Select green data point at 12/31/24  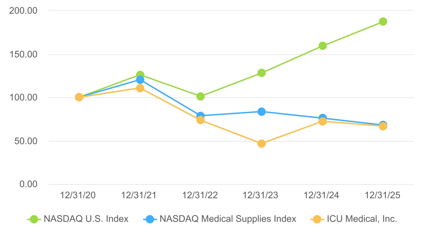click(322, 46)
